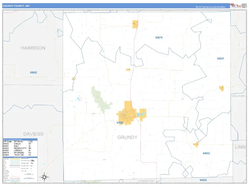Click the LAREDO row in ZIP table
The height and width of the screenshot is (187, 249).
[18, 150]
